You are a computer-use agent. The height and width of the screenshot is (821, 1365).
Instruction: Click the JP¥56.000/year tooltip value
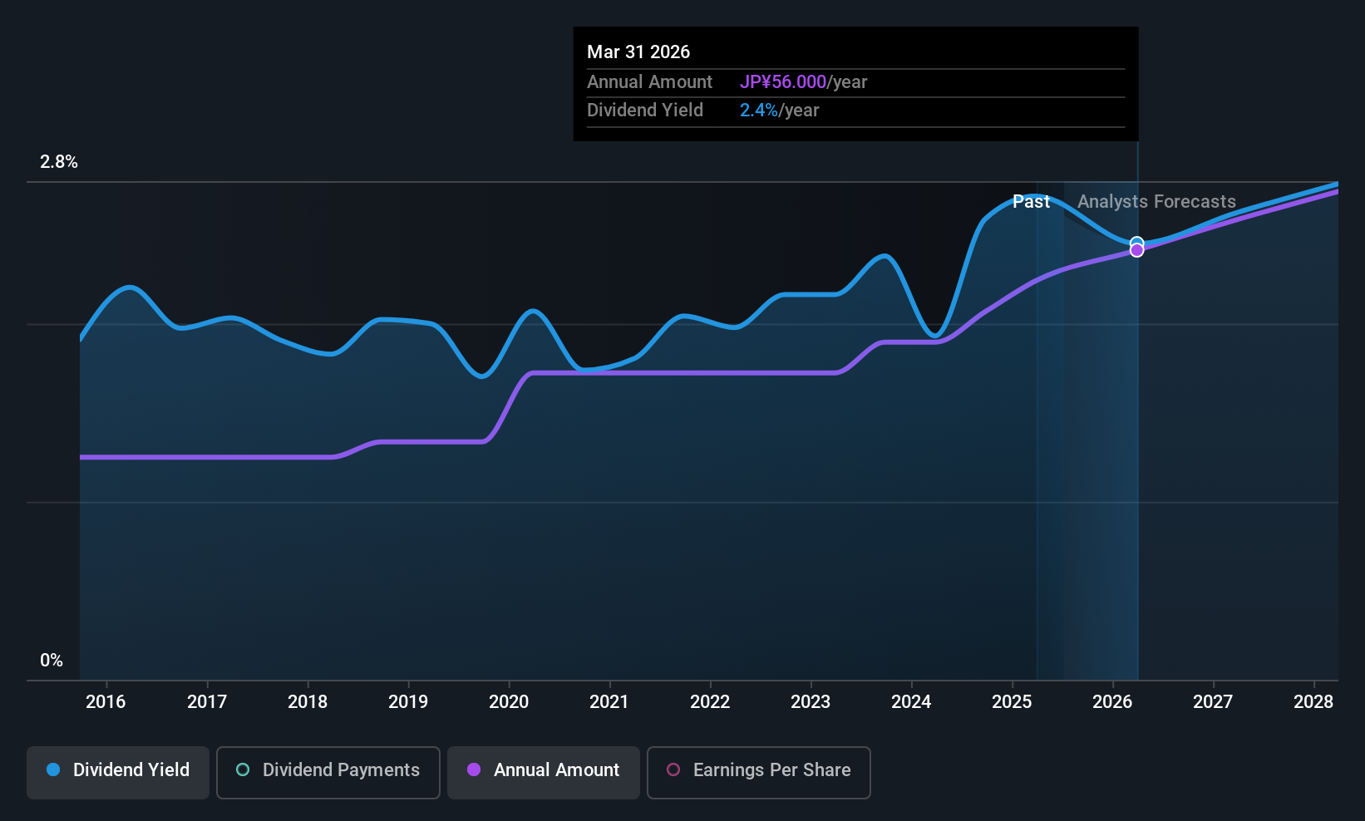pos(803,82)
